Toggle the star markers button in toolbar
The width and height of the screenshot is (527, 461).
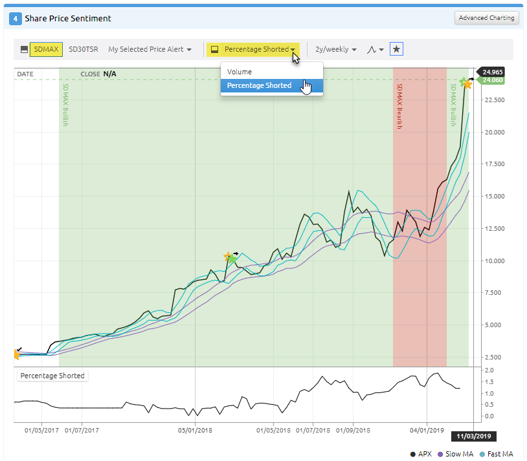click(396, 49)
